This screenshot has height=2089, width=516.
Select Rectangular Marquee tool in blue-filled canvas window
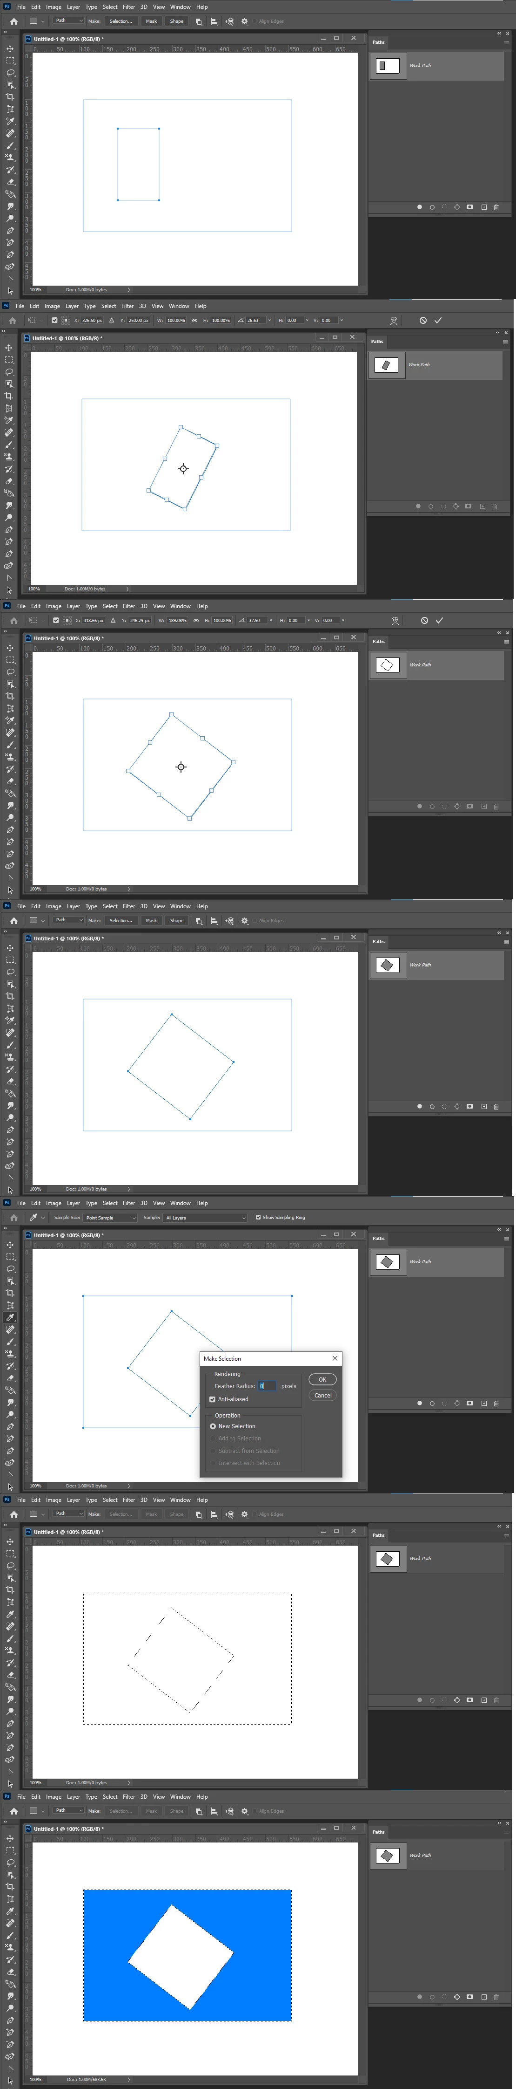(x=10, y=1850)
